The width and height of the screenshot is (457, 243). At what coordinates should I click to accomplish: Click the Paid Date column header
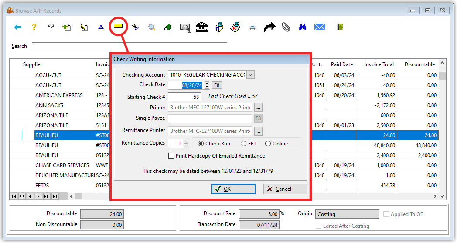(x=342, y=64)
